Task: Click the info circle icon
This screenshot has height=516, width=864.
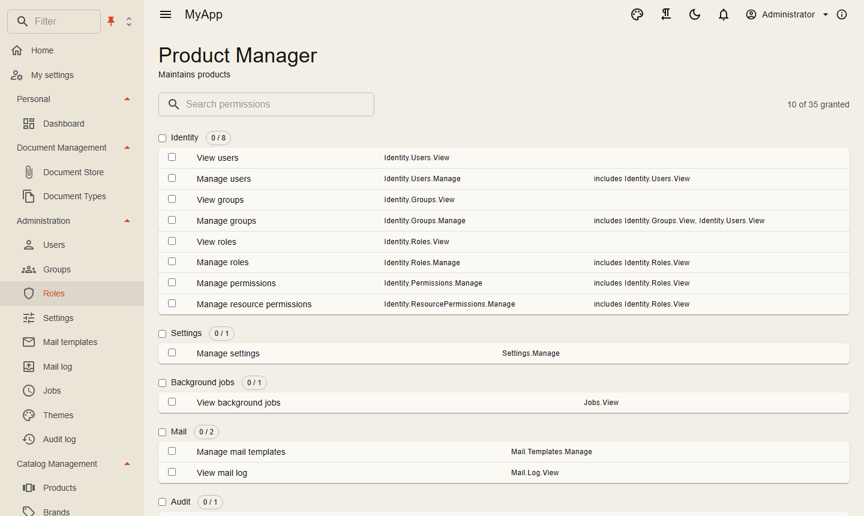Action: (842, 14)
